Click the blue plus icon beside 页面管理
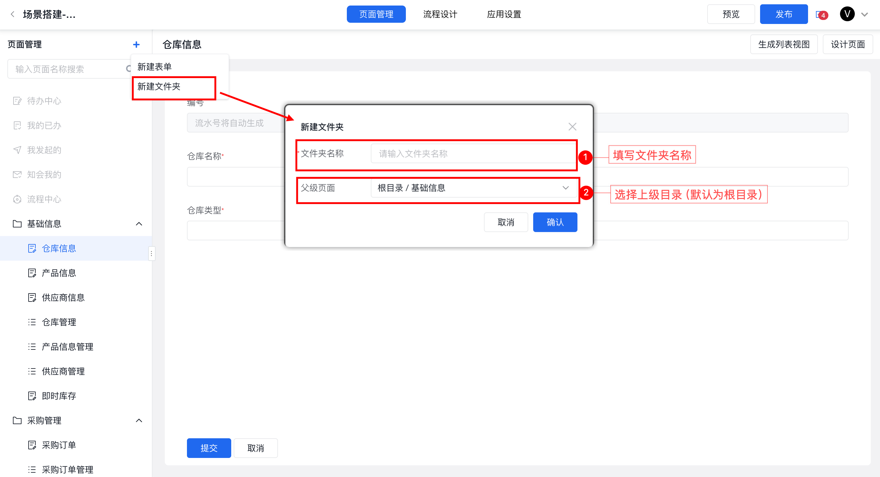Viewport: 880px width, 477px height. pyautogui.click(x=136, y=44)
